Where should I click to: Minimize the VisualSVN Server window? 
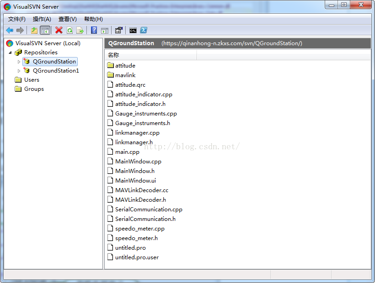point(332,5)
